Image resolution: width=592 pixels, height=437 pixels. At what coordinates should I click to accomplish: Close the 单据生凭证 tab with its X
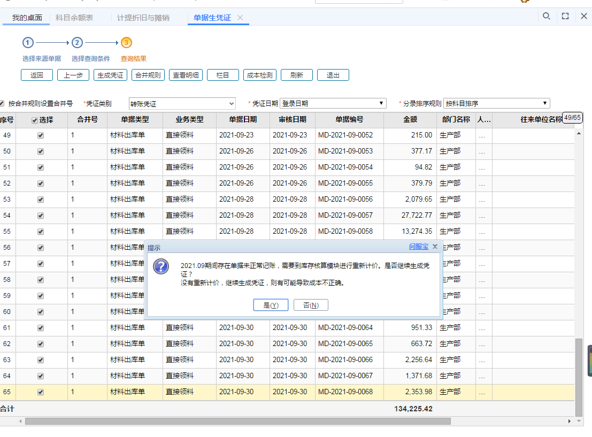(240, 18)
